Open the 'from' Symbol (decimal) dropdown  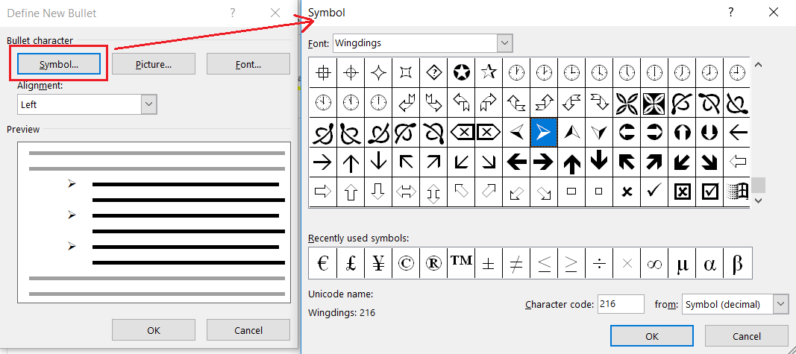coord(780,304)
